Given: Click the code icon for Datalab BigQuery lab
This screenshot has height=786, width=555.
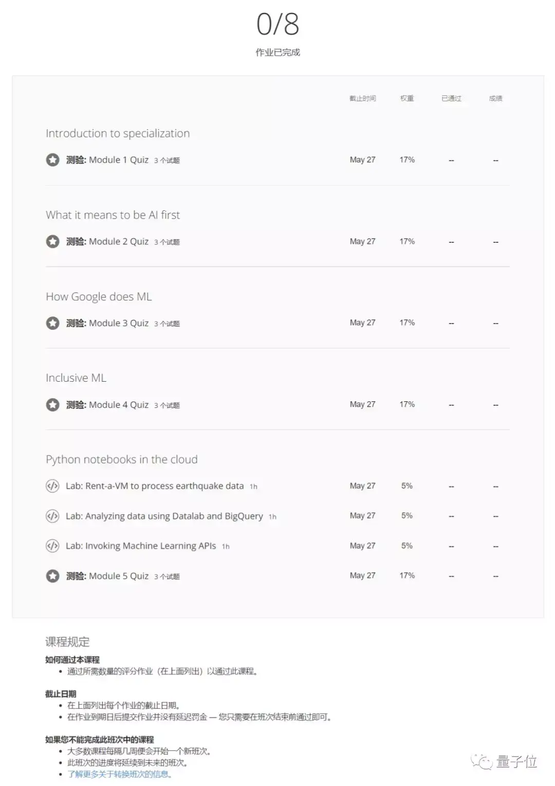Looking at the screenshot, I should (52, 516).
